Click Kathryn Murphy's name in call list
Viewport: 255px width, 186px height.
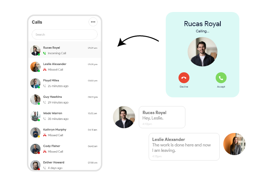pyautogui.click(x=55, y=129)
